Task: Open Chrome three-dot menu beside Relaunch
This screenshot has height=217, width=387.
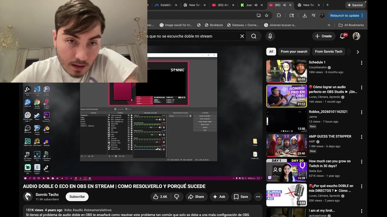Action: [x=362, y=15]
